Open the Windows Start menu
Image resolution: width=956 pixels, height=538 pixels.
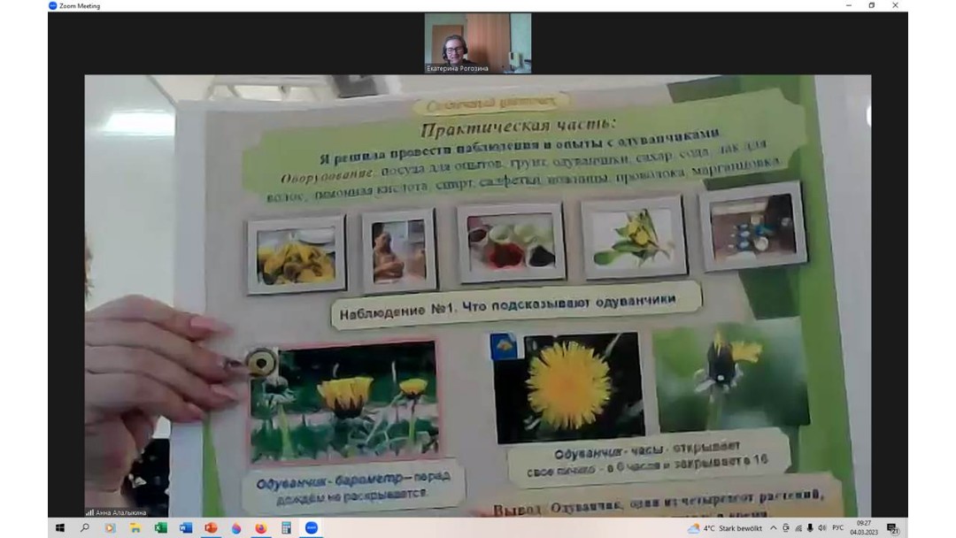pyautogui.click(x=60, y=528)
